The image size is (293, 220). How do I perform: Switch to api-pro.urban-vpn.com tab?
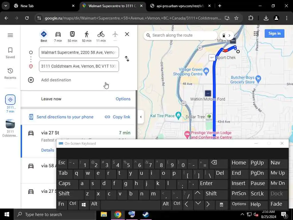click(180, 6)
